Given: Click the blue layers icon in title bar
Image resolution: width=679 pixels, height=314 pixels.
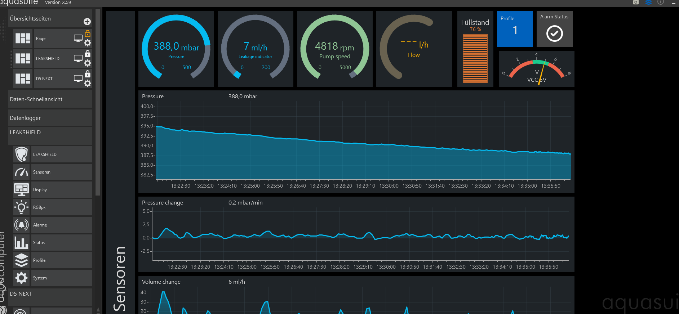Looking at the screenshot, I should 648,2.
